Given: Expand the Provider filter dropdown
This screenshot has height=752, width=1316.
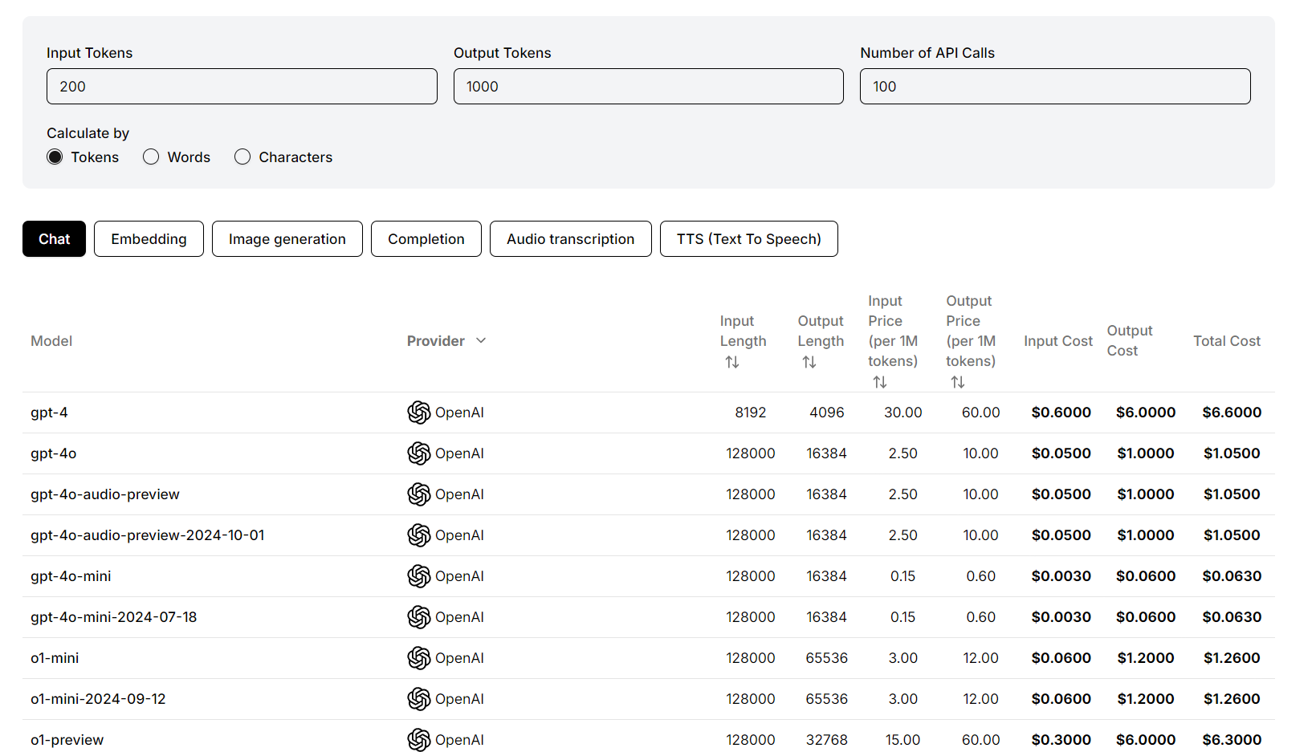Looking at the screenshot, I should (481, 341).
